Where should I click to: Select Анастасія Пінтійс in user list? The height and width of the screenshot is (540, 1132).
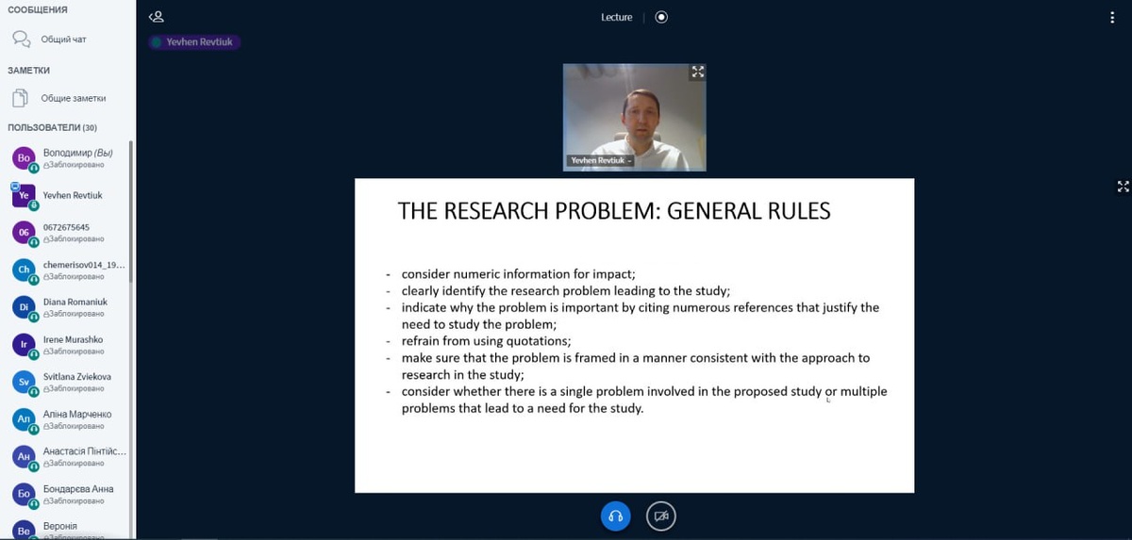(66, 457)
